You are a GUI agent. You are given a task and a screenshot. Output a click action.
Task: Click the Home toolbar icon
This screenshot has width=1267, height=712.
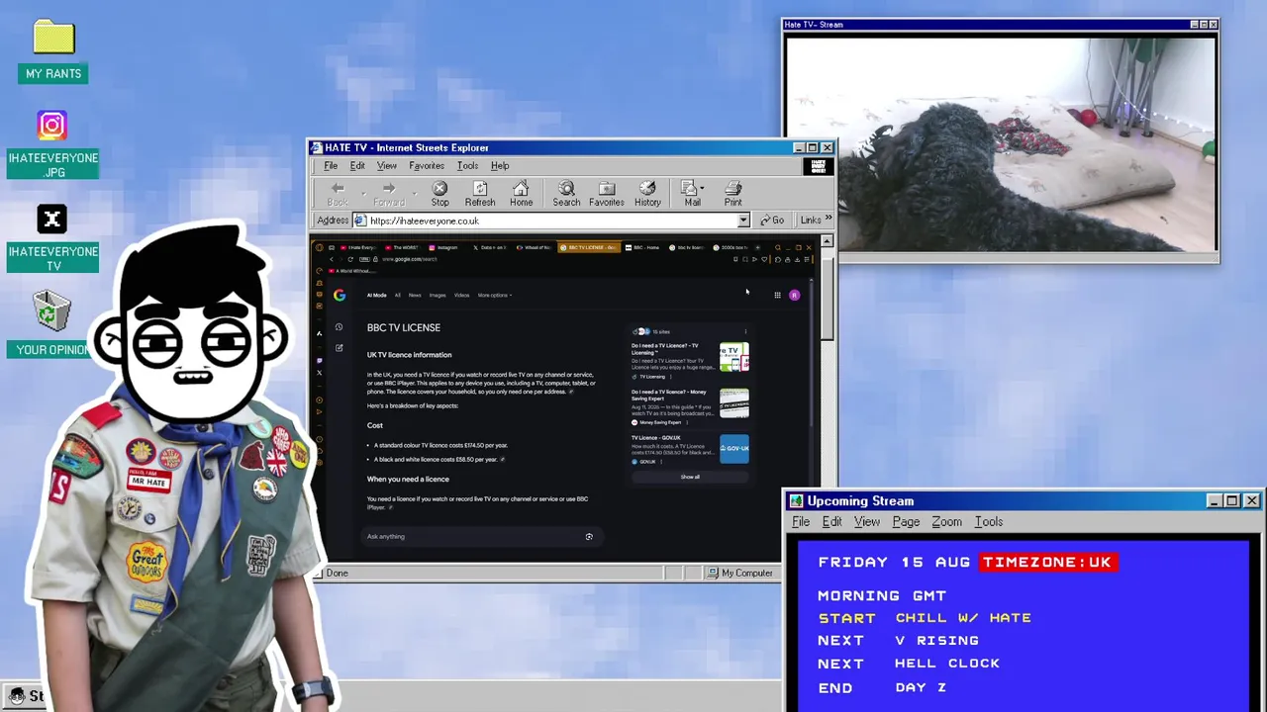click(521, 193)
